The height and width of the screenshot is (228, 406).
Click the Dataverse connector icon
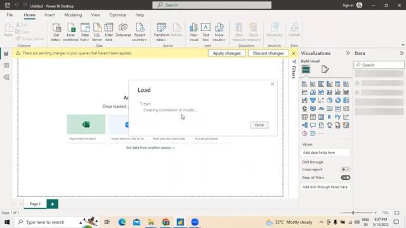[x=123, y=30]
